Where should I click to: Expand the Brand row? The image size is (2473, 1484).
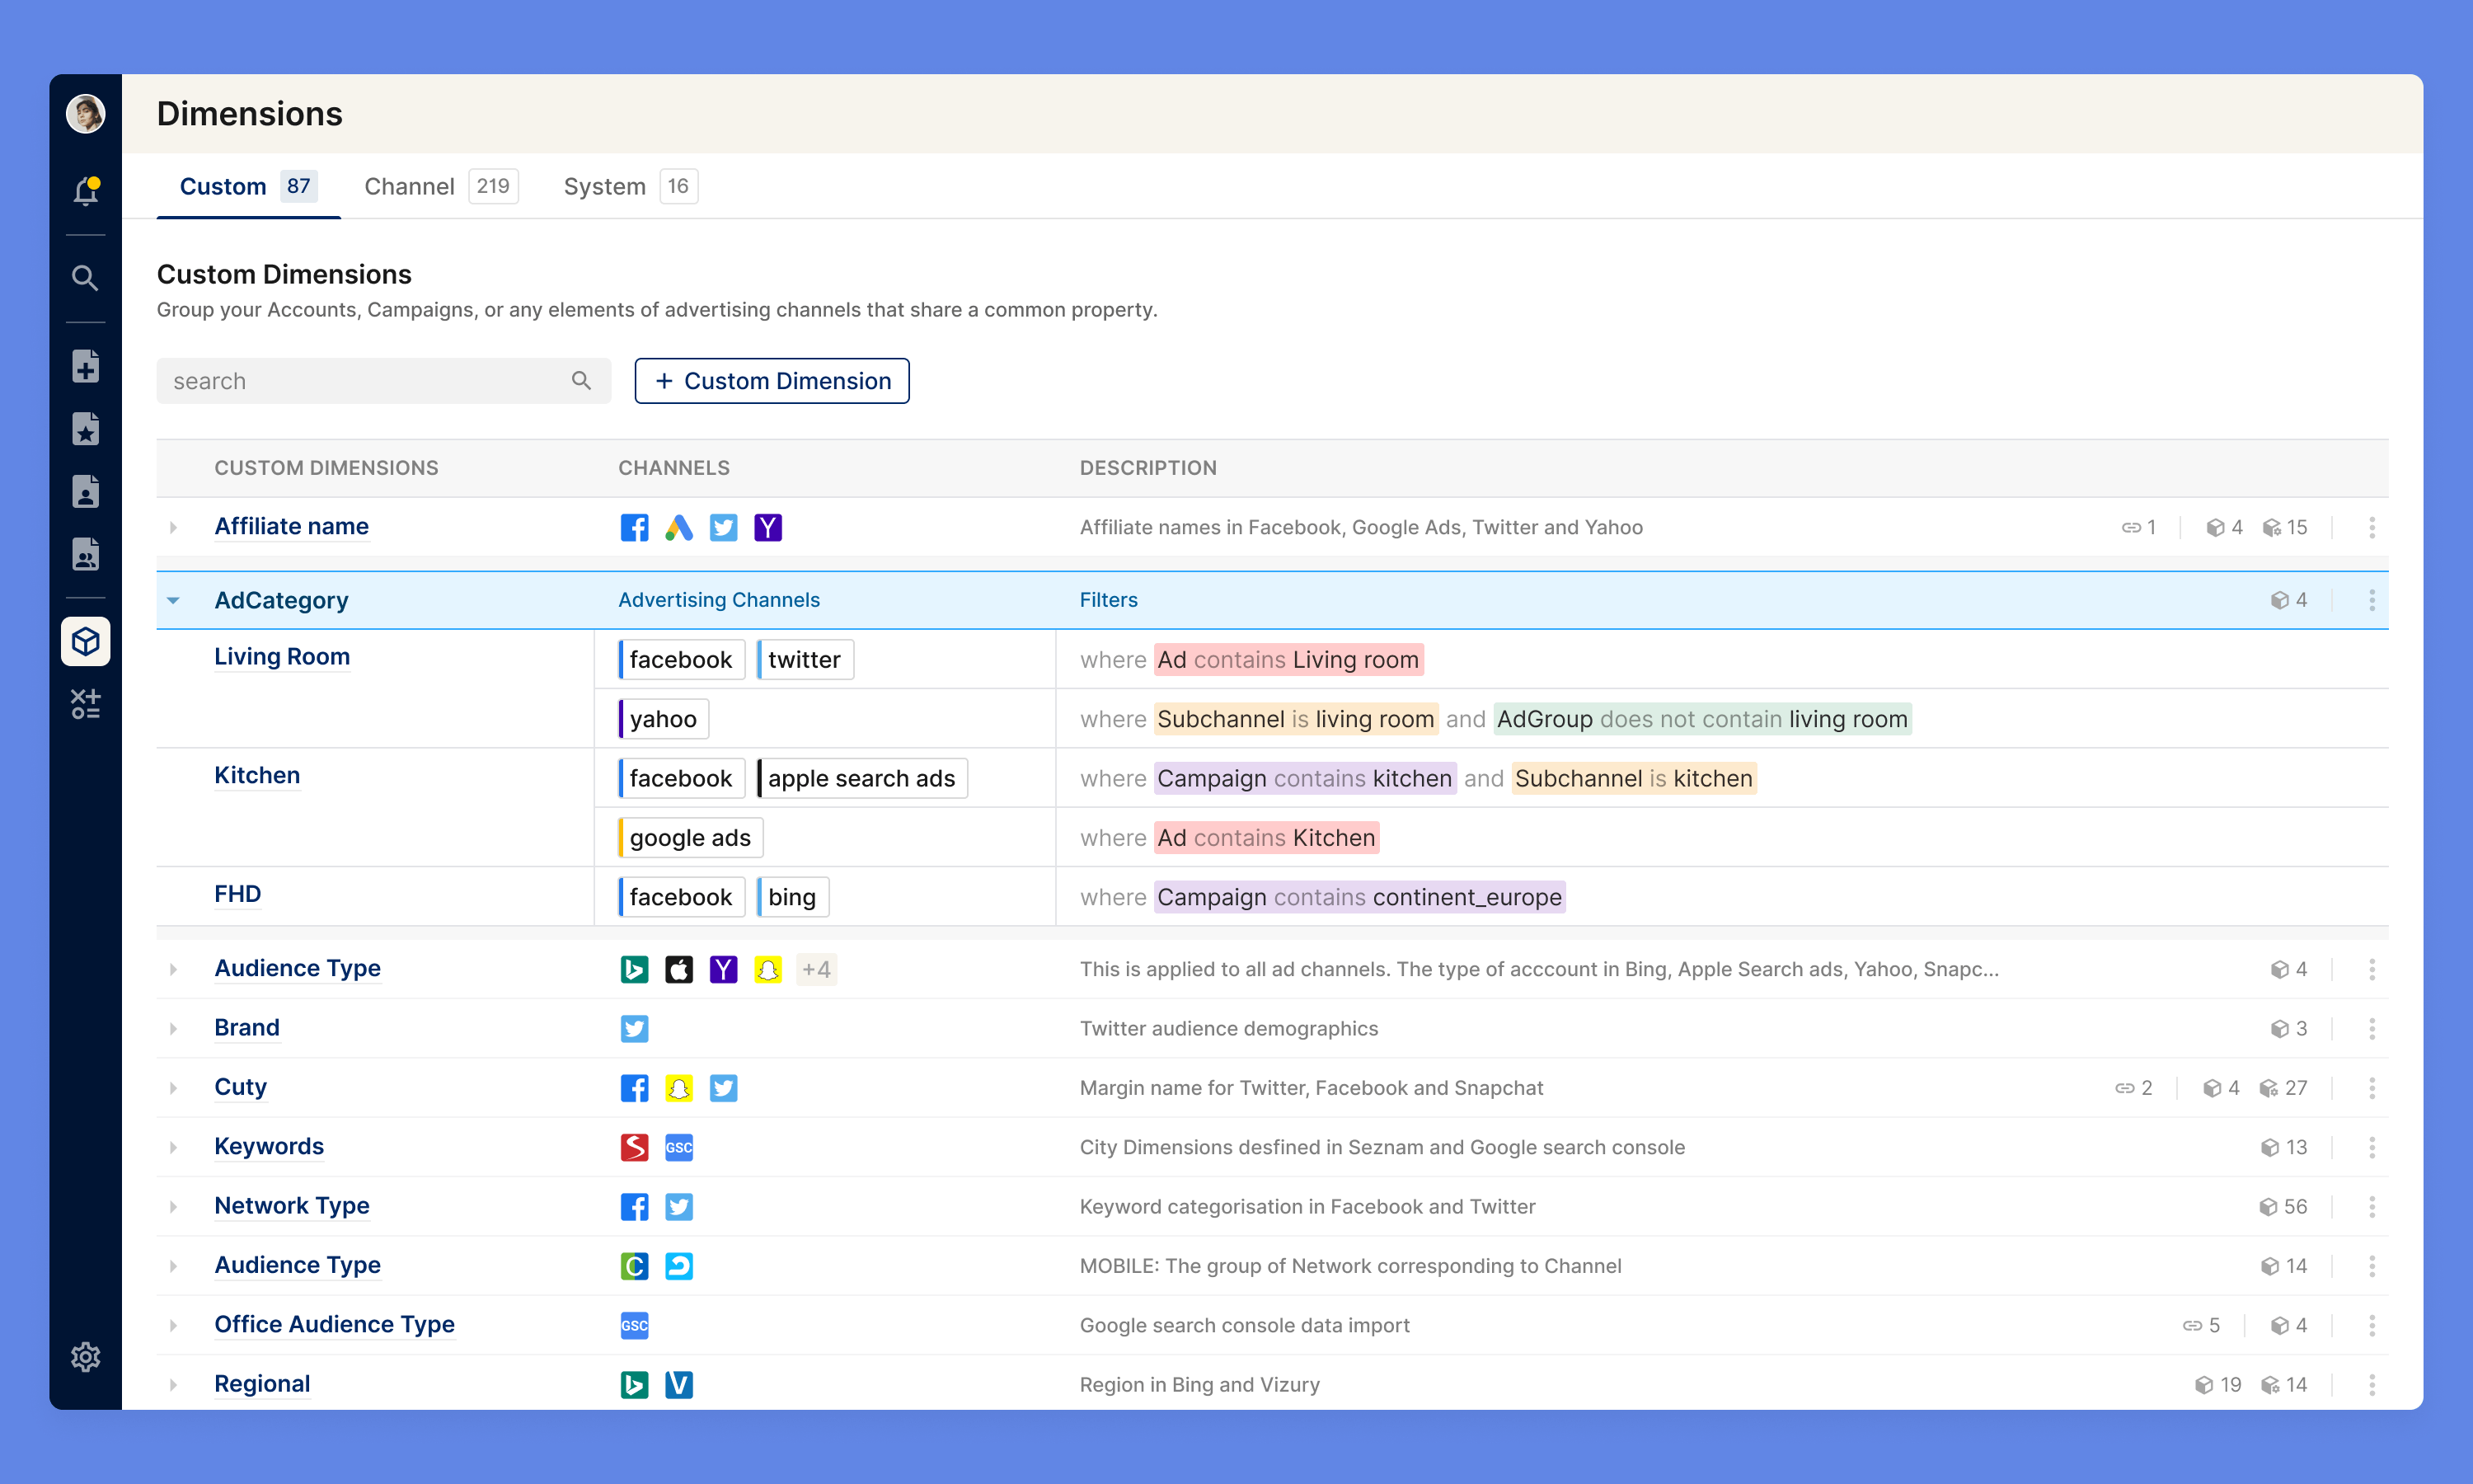(x=173, y=1028)
